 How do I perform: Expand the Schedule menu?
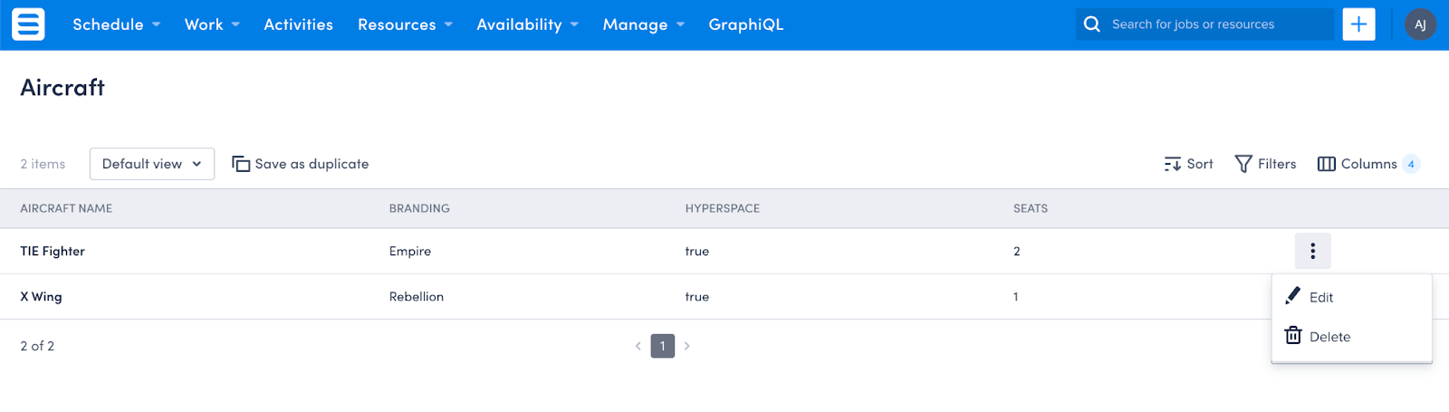click(116, 24)
